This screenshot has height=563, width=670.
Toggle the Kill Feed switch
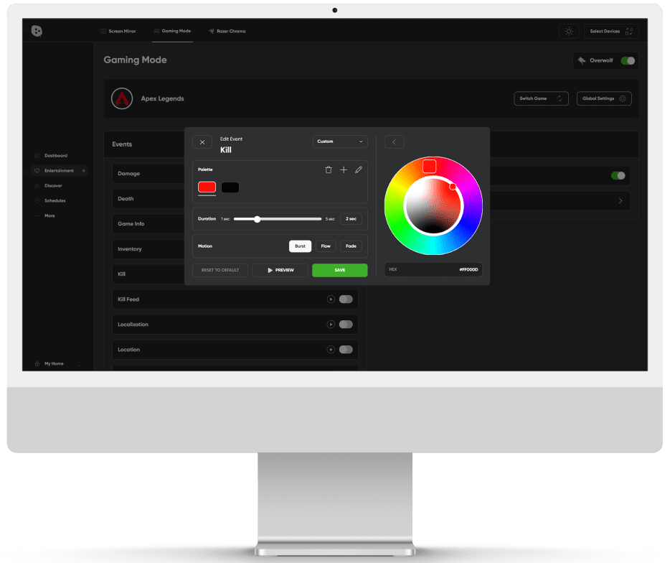point(346,299)
